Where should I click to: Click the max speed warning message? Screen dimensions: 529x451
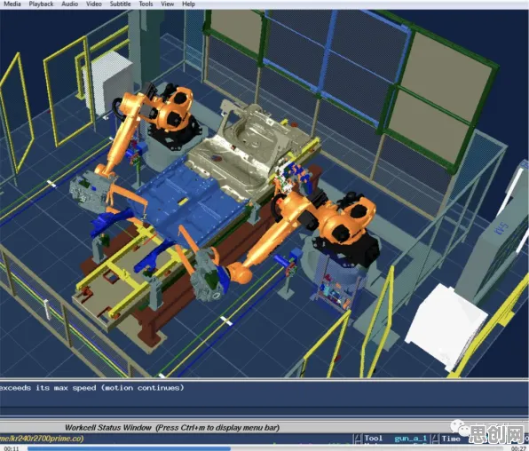(91, 388)
